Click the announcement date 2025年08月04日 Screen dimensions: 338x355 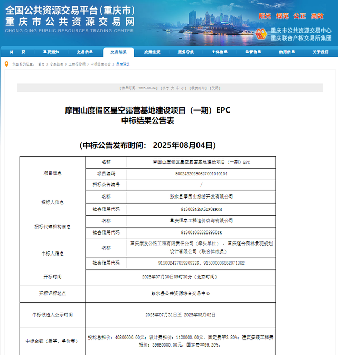pyautogui.click(x=183, y=145)
